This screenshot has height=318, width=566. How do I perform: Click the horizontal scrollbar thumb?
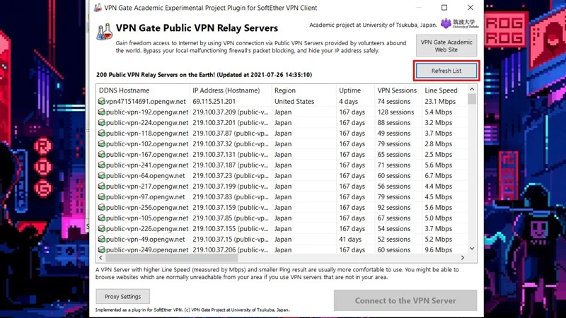click(171, 258)
